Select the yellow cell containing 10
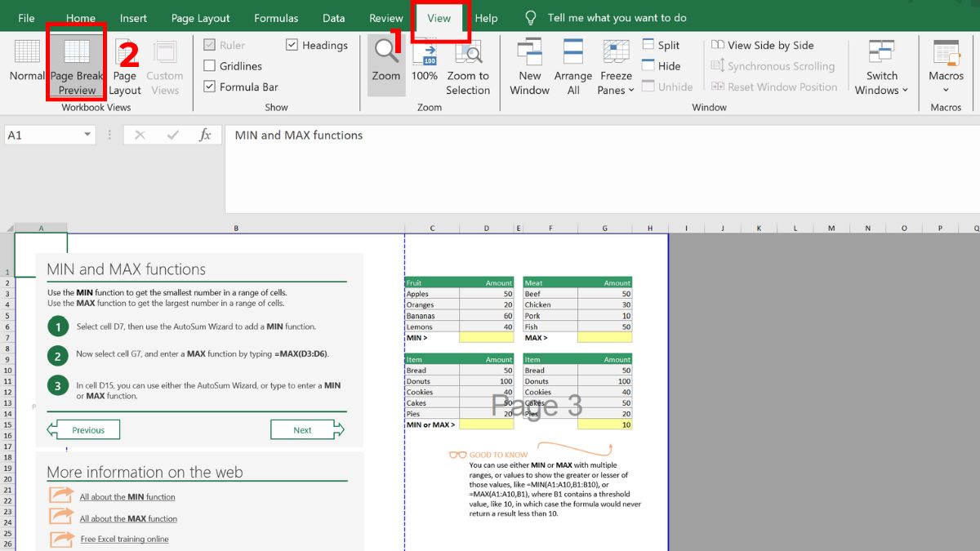 [x=604, y=424]
